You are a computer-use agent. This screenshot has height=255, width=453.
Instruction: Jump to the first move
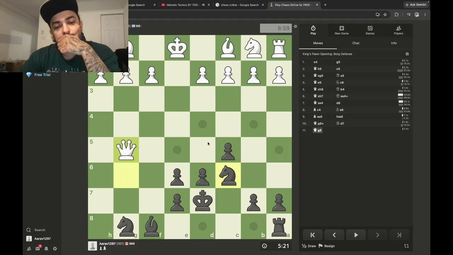pyautogui.click(x=312, y=235)
